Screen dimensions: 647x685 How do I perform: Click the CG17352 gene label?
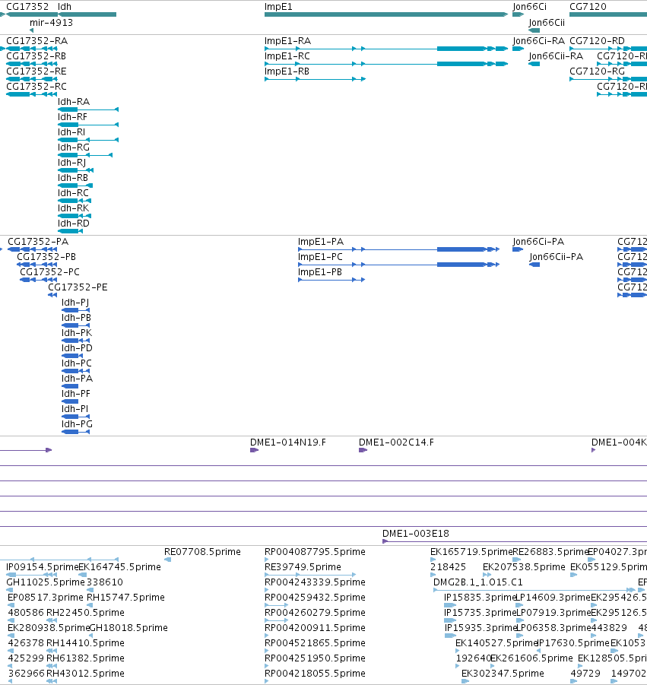click(27, 7)
